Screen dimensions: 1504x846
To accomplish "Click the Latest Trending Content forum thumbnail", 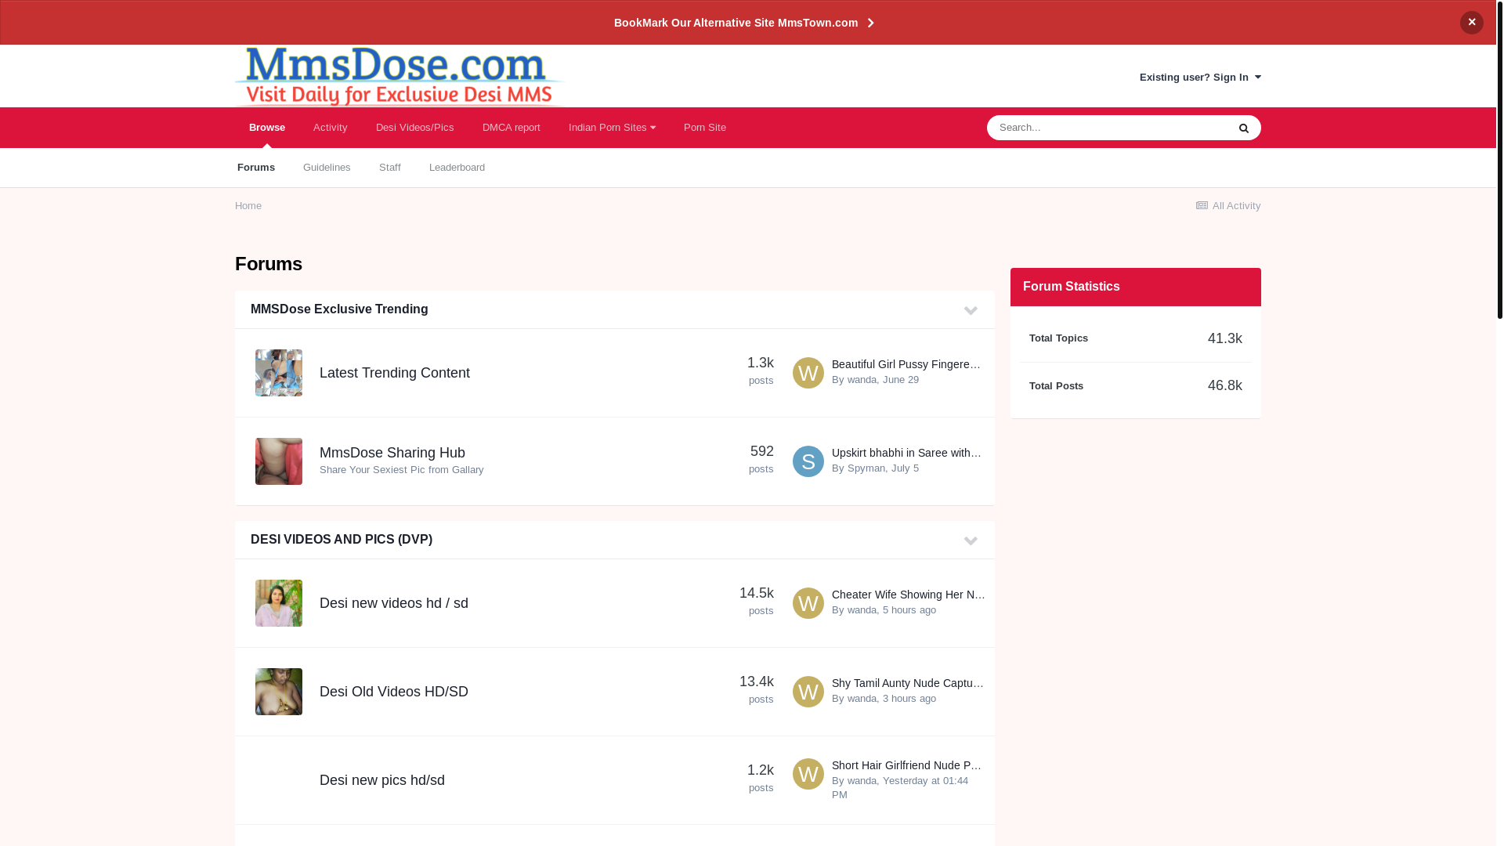I will [279, 373].
